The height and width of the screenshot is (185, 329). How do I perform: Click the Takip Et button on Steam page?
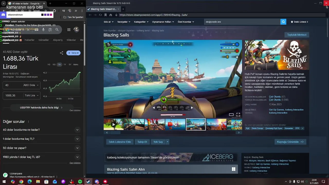tap(142, 142)
